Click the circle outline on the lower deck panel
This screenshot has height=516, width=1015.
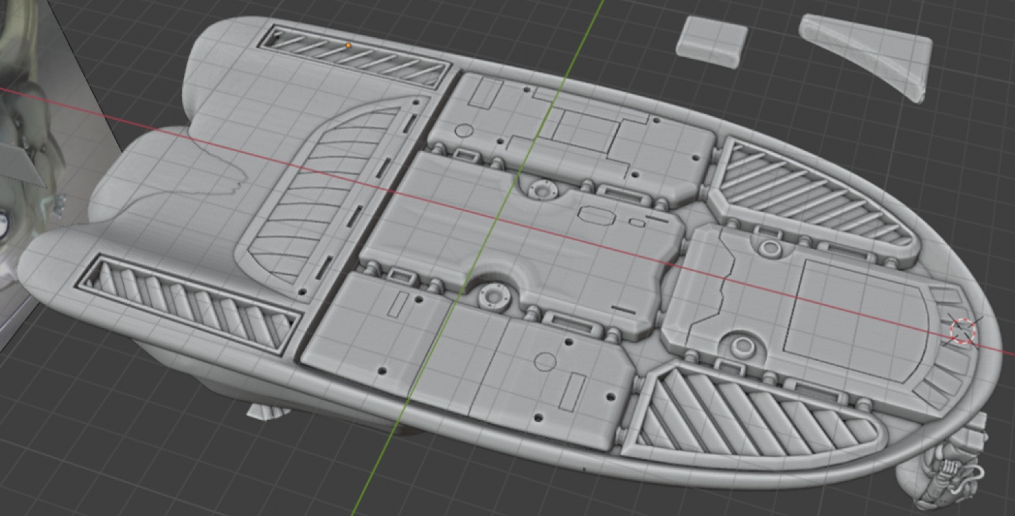[x=544, y=362]
